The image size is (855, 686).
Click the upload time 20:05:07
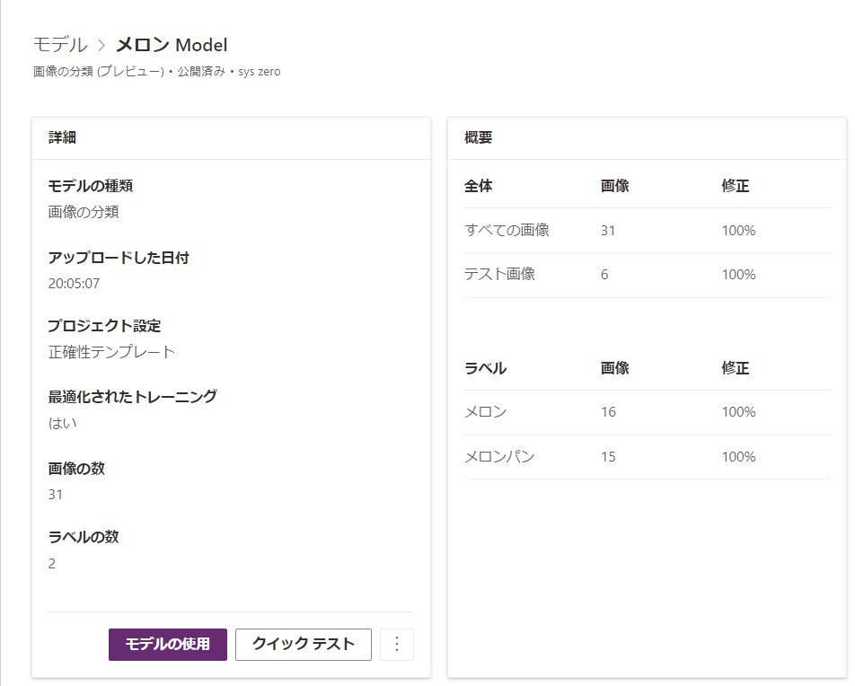[74, 284]
